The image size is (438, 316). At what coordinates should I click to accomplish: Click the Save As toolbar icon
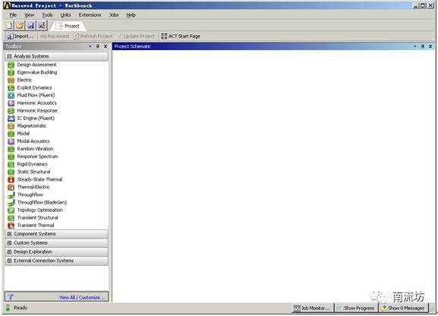click(x=42, y=26)
